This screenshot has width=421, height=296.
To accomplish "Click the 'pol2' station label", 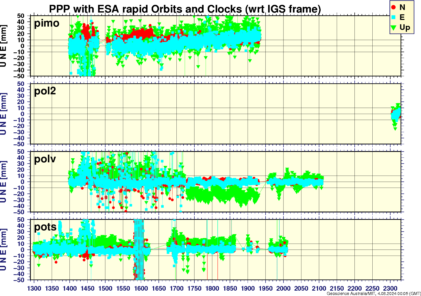I will (45, 91).
